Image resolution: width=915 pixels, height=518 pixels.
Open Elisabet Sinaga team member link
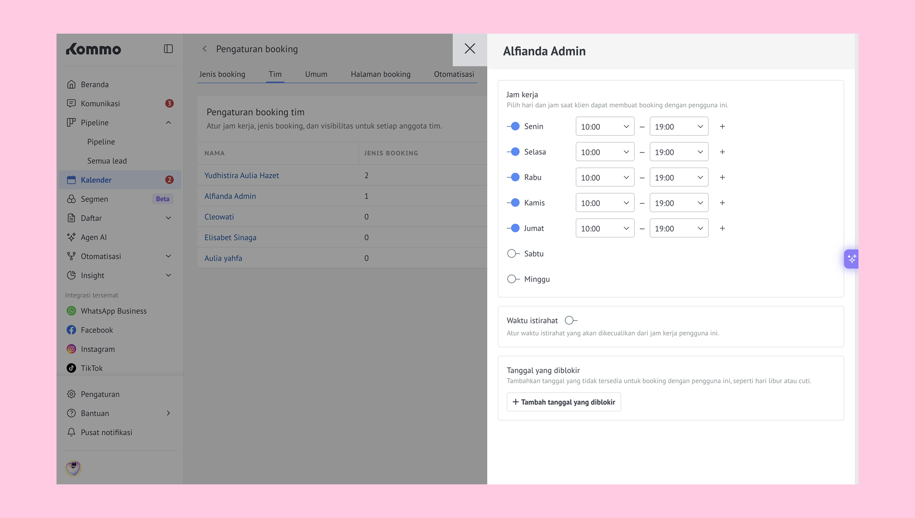230,237
